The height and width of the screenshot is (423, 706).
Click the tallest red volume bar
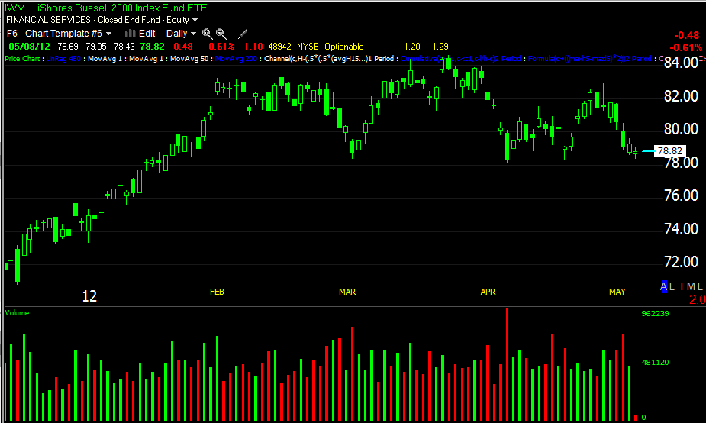click(x=508, y=364)
